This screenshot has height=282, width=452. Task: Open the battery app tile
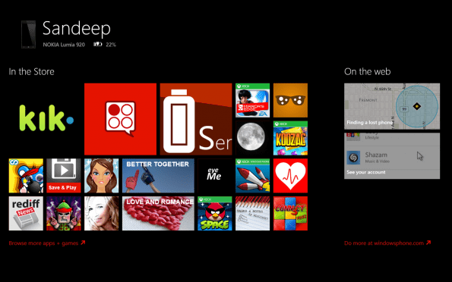pos(196,119)
